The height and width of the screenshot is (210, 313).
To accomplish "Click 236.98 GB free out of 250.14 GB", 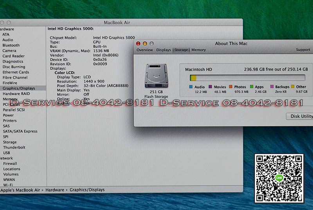I will tap(276, 69).
